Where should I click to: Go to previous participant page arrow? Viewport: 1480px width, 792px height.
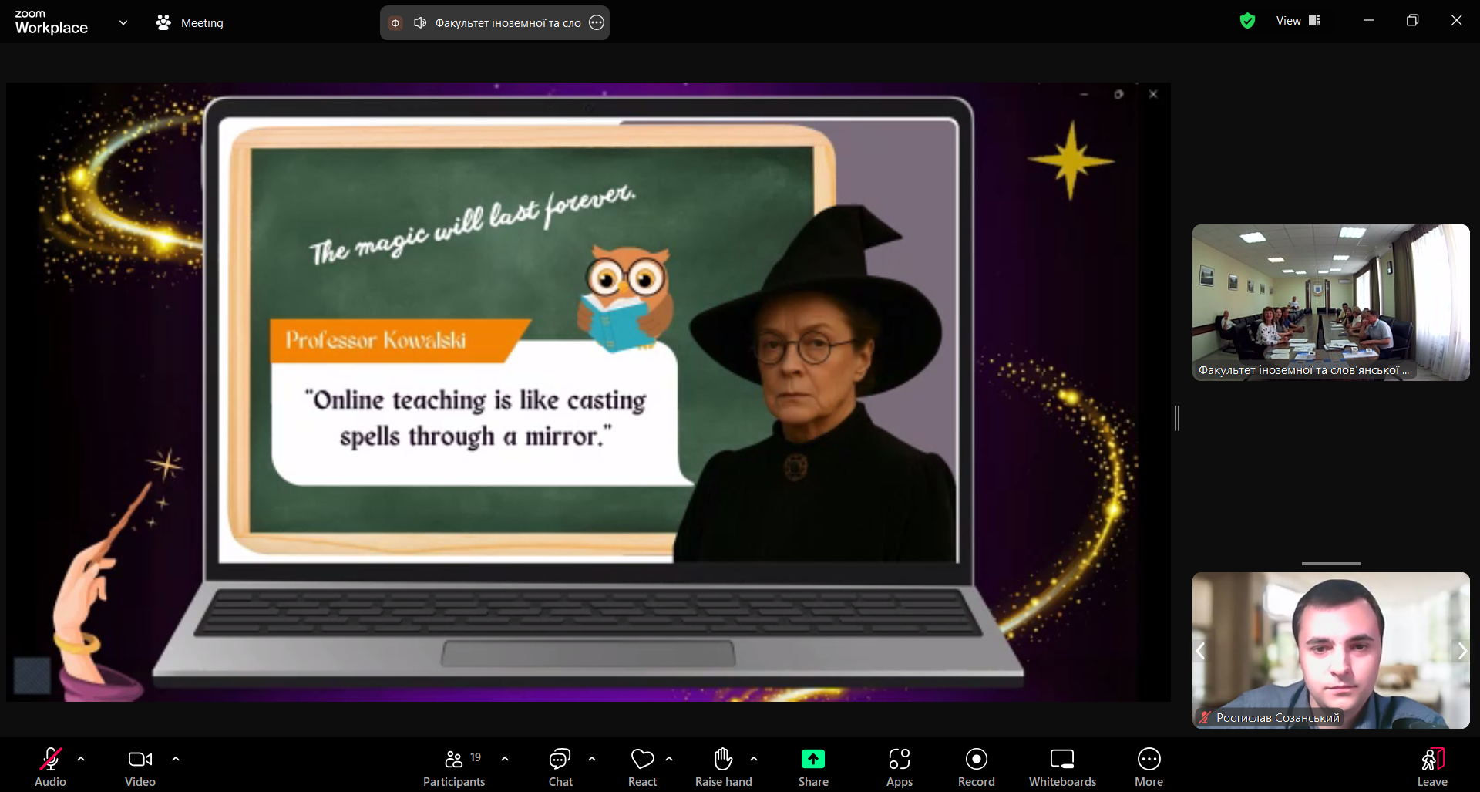(x=1200, y=651)
